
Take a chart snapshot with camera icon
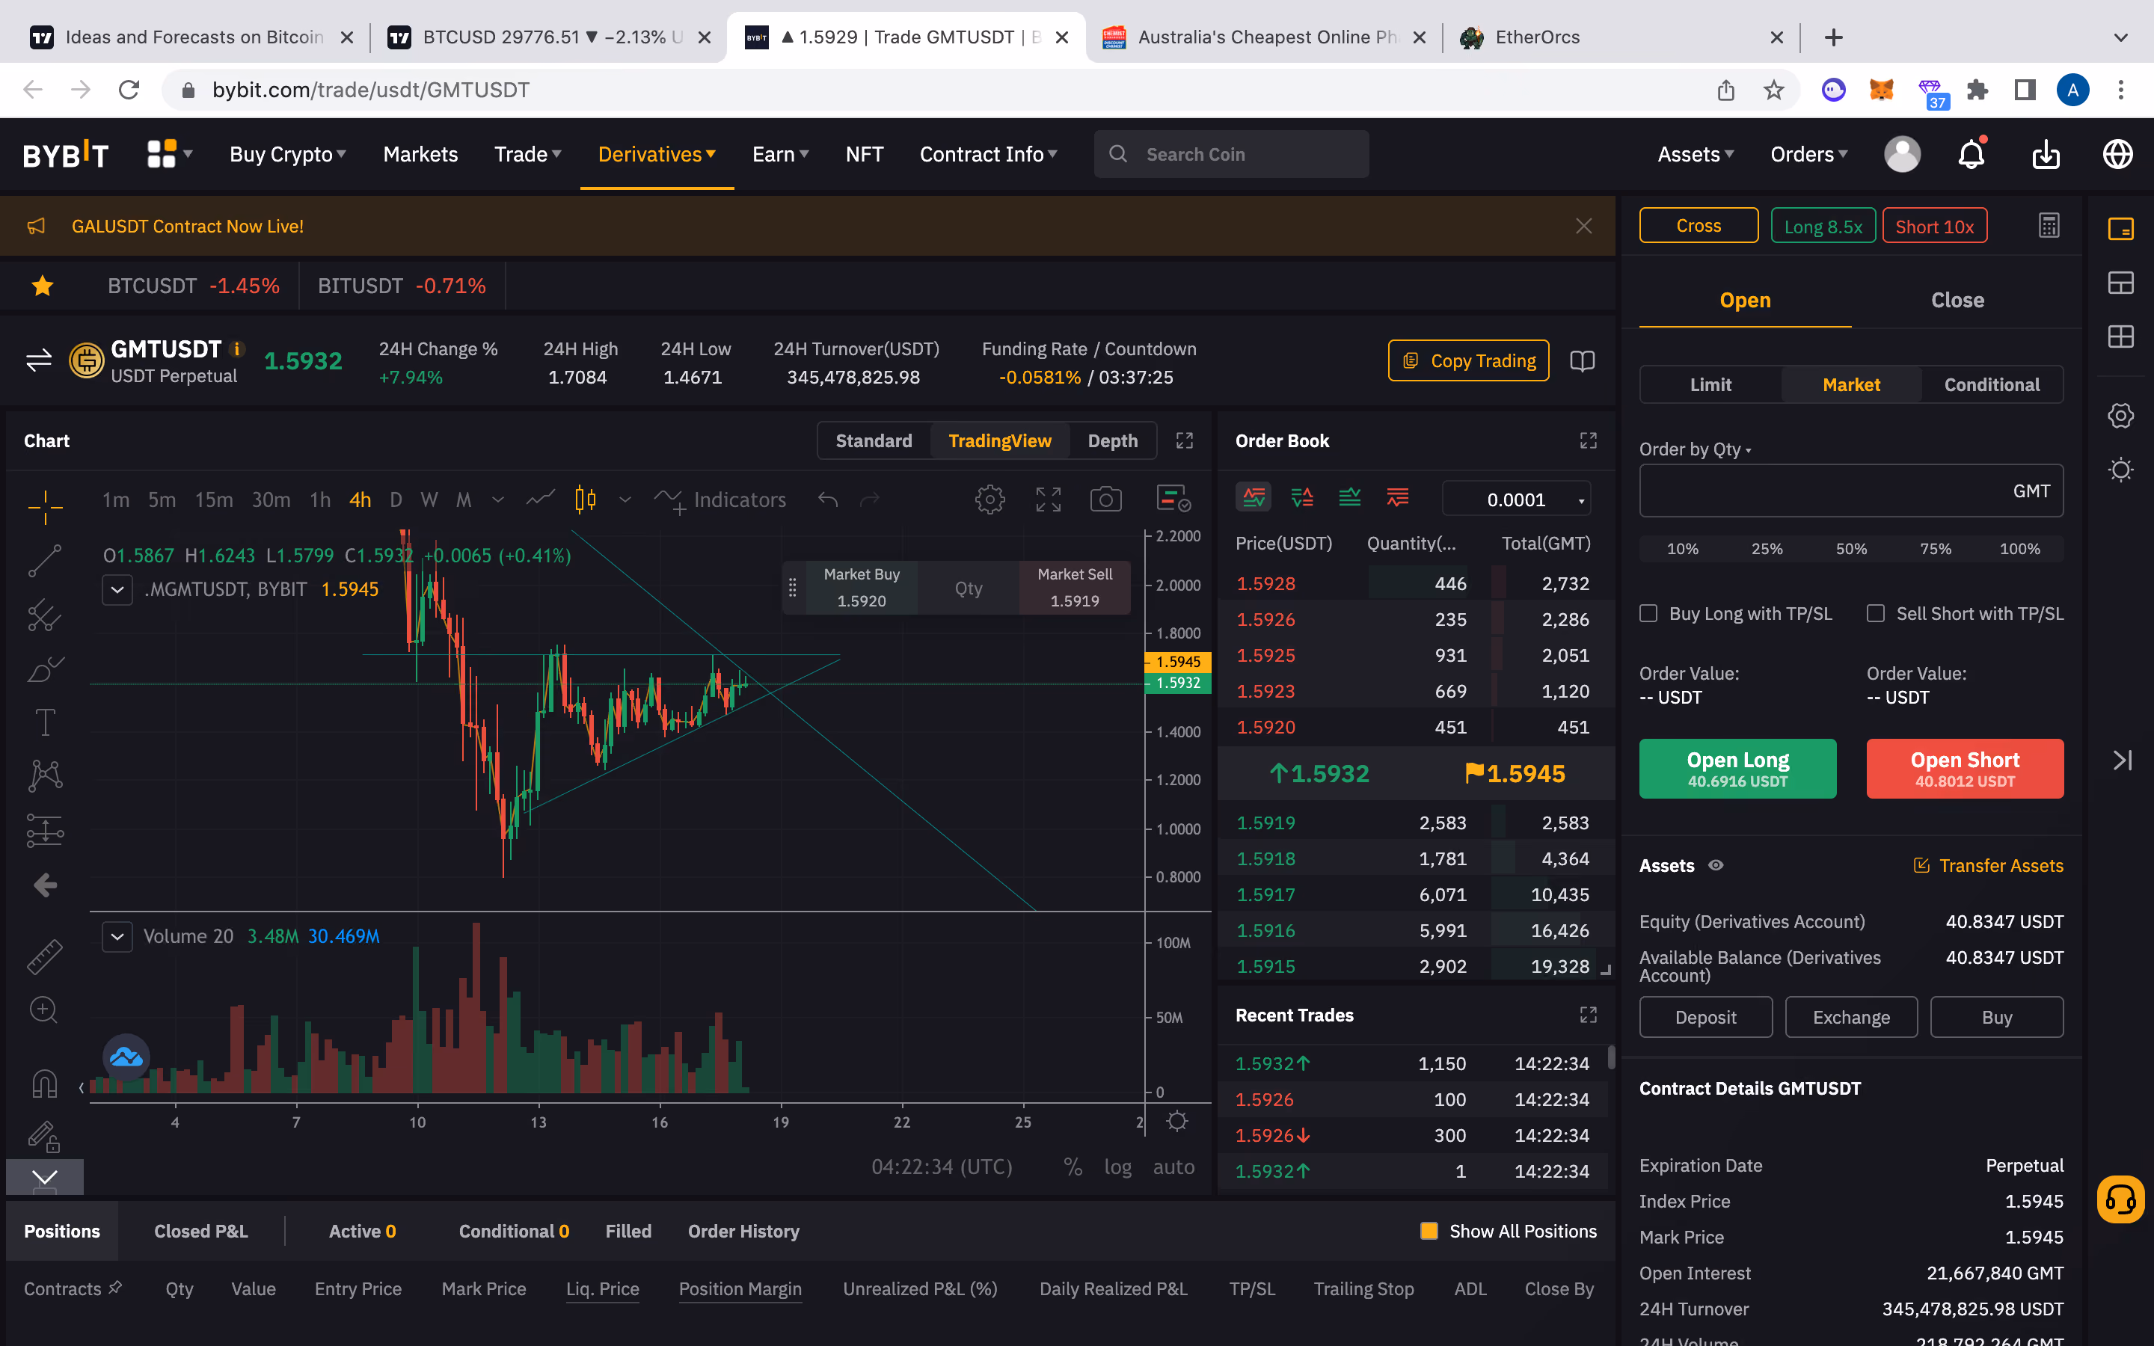[x=1105, y=500]
